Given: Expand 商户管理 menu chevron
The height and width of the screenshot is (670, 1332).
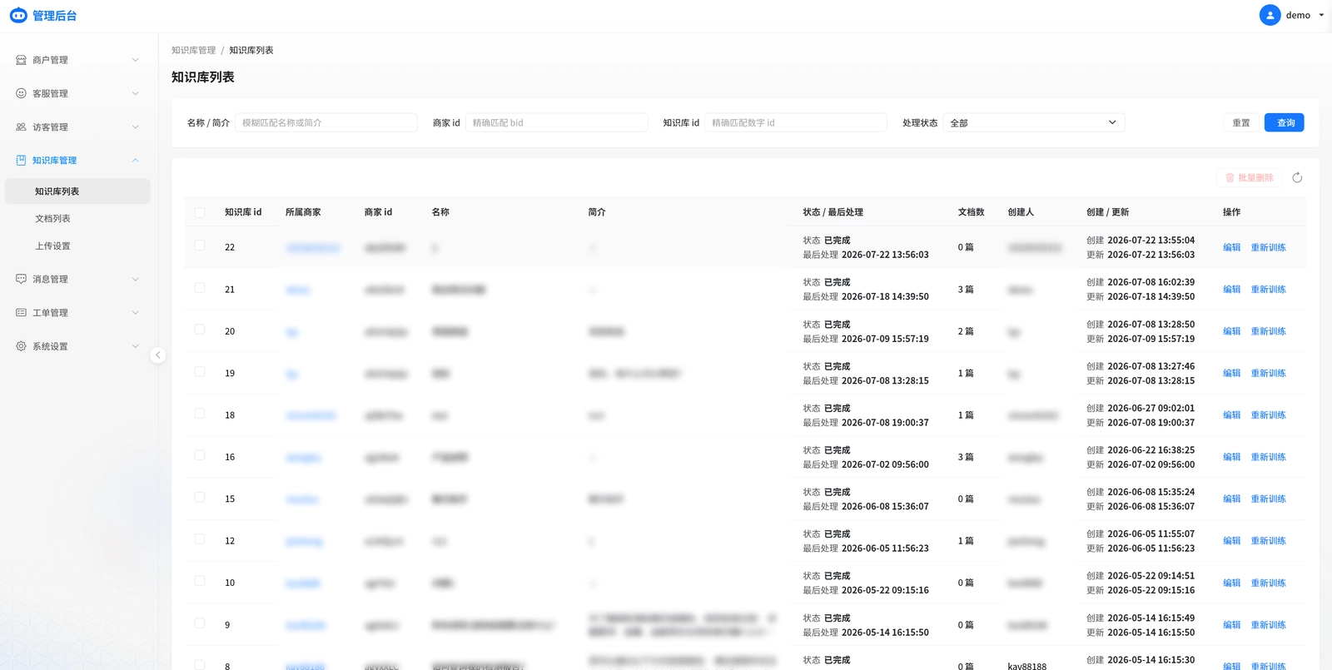Looking at the screenshot, I should (136, 60).
